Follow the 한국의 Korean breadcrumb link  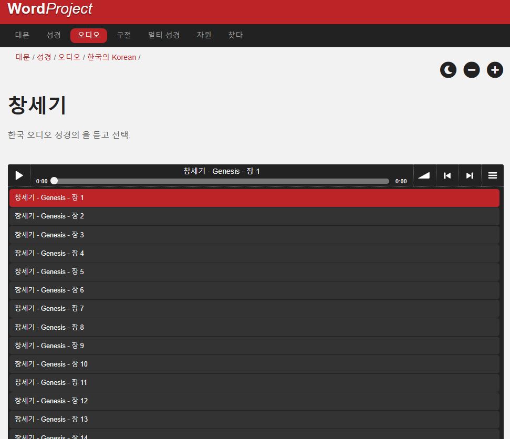112,57
